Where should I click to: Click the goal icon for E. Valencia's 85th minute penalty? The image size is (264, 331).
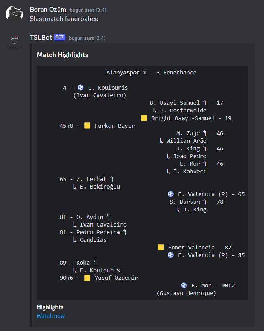pos(170,255)
